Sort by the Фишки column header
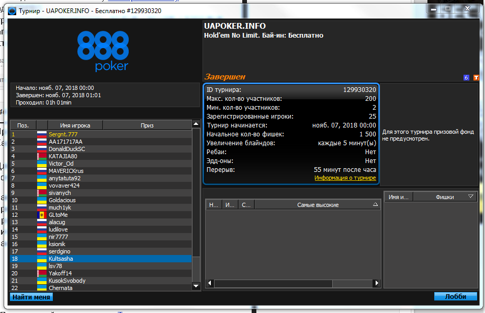 (445, 197)
